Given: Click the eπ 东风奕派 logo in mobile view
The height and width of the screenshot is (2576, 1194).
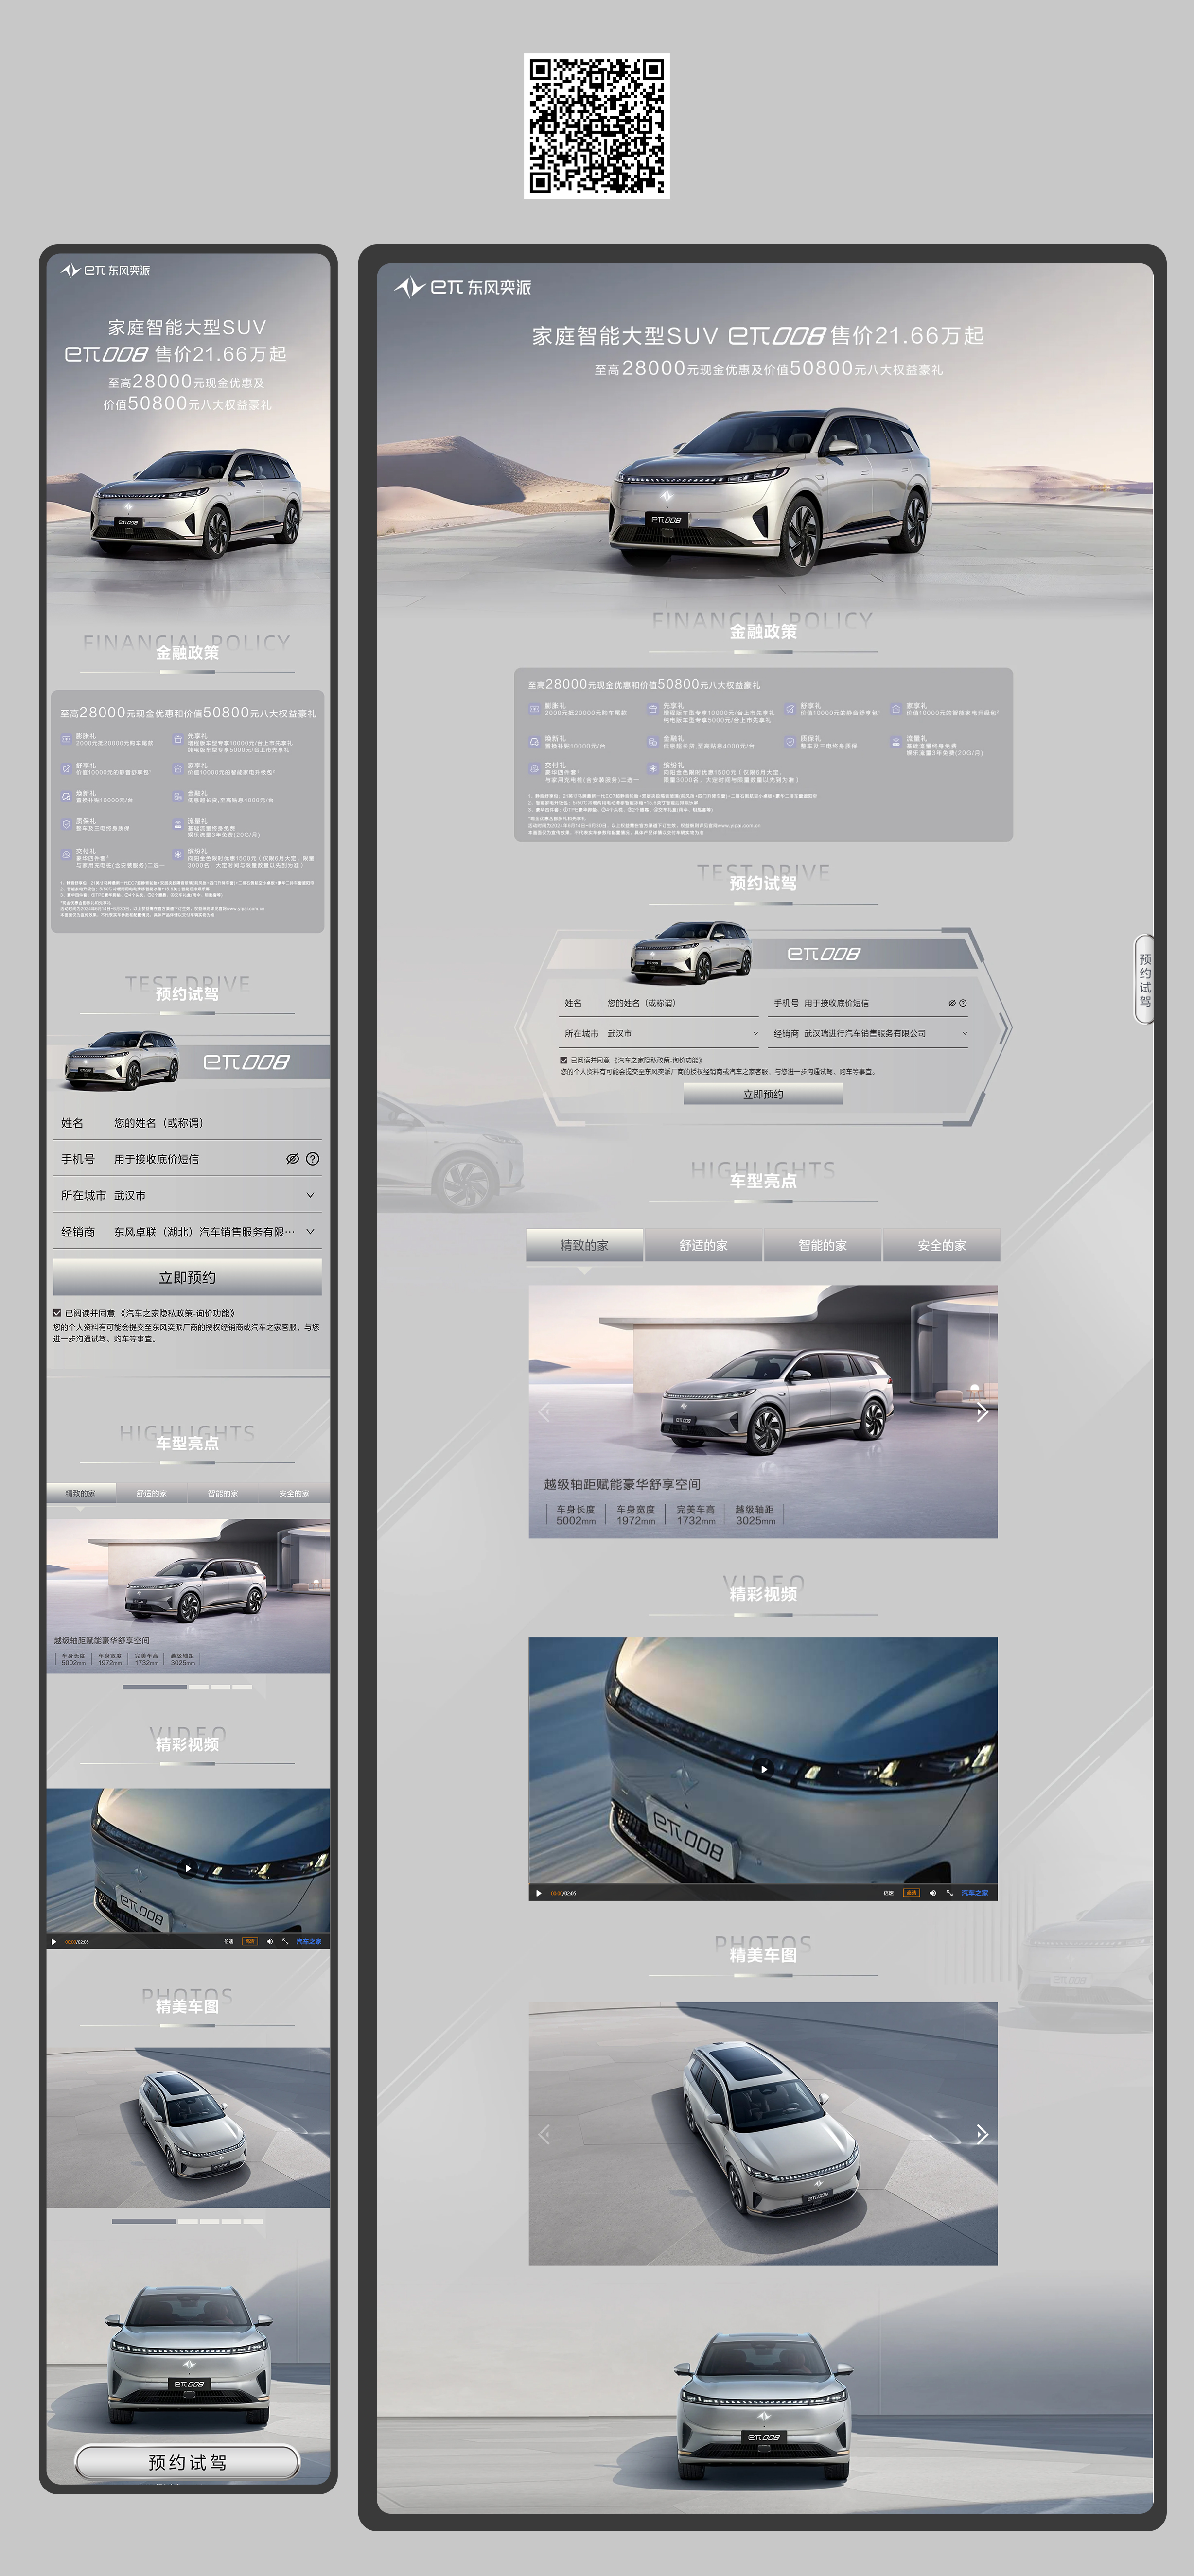Looking at the screenshot, I should click(105, 271).
